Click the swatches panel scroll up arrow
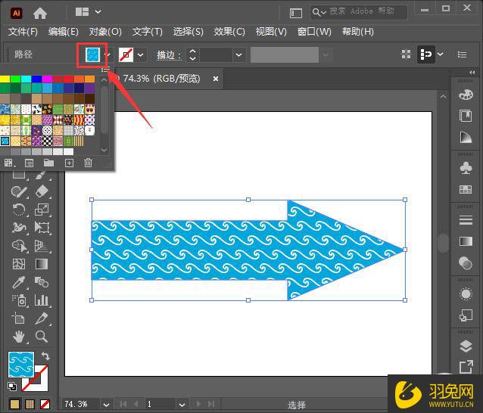483x413 pixels. click(x=104, y=80)
